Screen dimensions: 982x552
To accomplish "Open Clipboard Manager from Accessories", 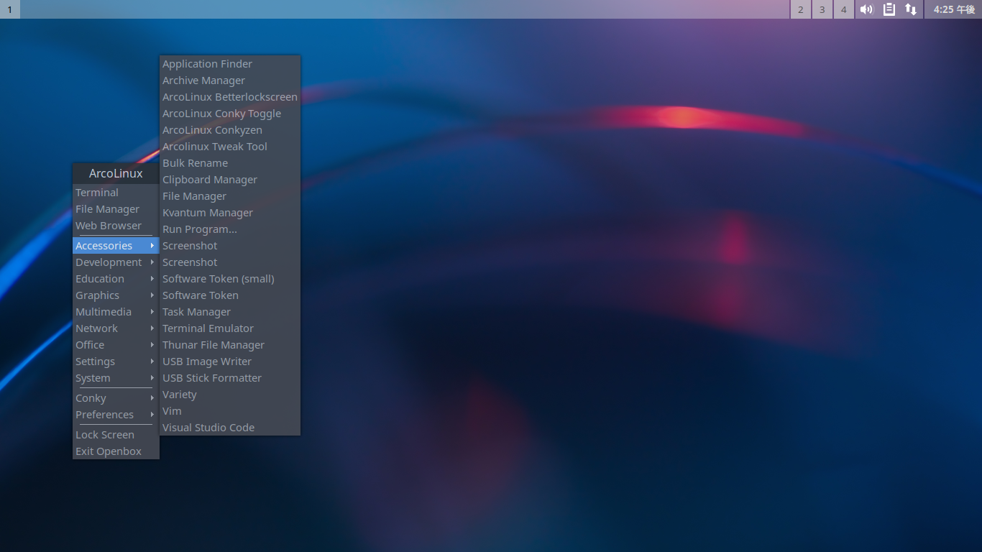I will [229, 180].
